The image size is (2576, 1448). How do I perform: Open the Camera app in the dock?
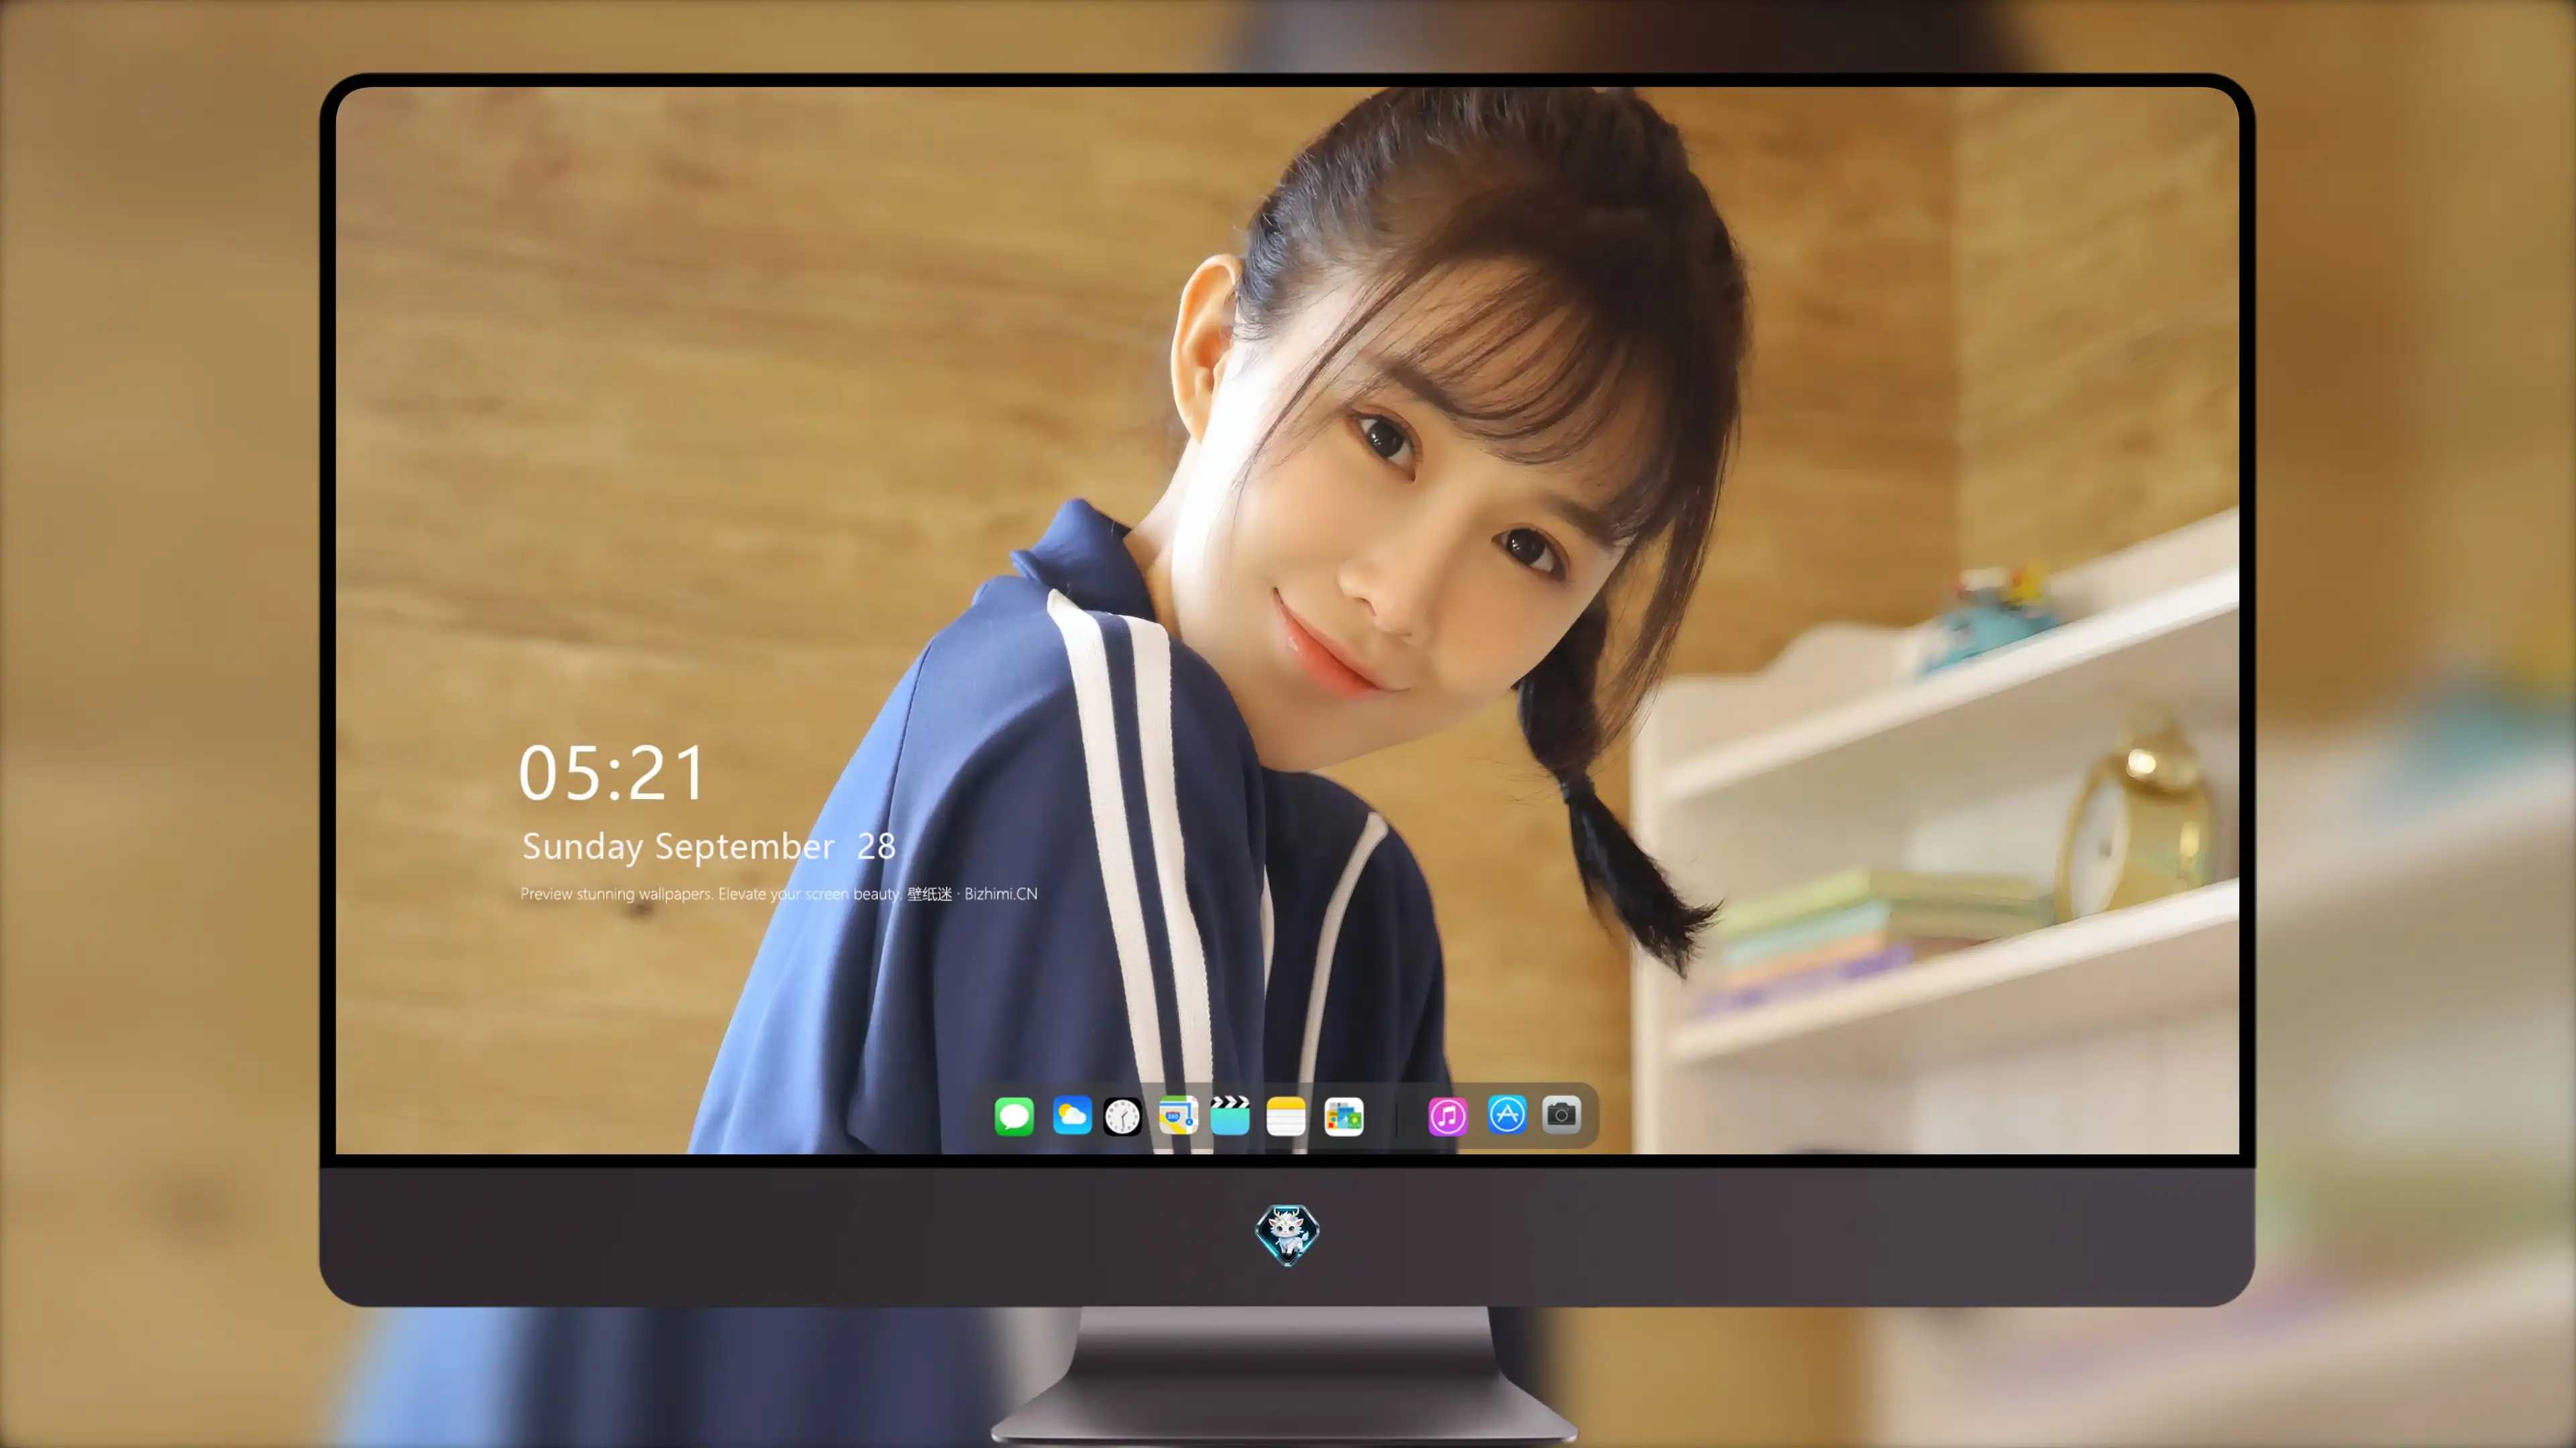[x=1561, y=1114]
